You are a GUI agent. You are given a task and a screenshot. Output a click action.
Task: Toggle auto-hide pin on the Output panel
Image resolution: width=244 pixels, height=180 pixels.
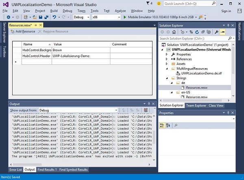[x=148, y=104]
